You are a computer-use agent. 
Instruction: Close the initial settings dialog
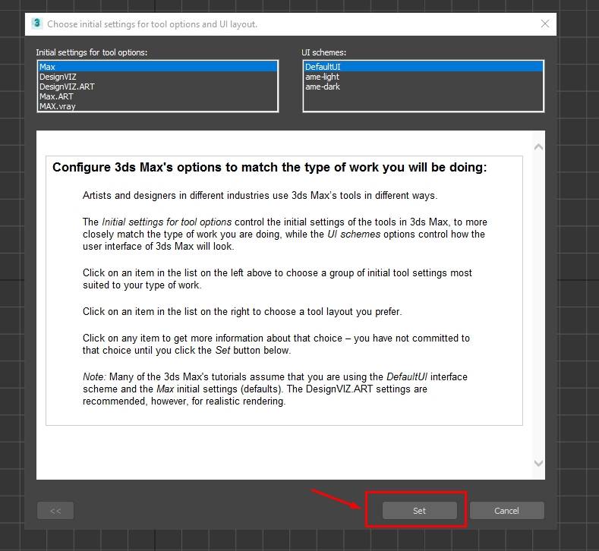click(544, 24)
